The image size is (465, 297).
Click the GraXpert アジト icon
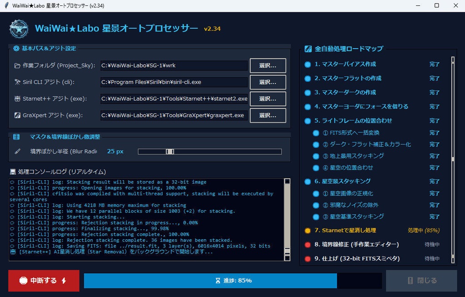click(x=17, y=115)
